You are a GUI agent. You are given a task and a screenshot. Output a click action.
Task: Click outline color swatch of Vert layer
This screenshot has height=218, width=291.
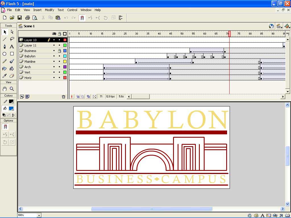(65, 72)
